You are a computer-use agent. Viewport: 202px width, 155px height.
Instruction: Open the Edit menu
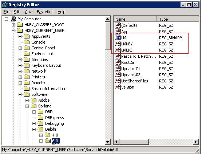(x=17, y=12)
